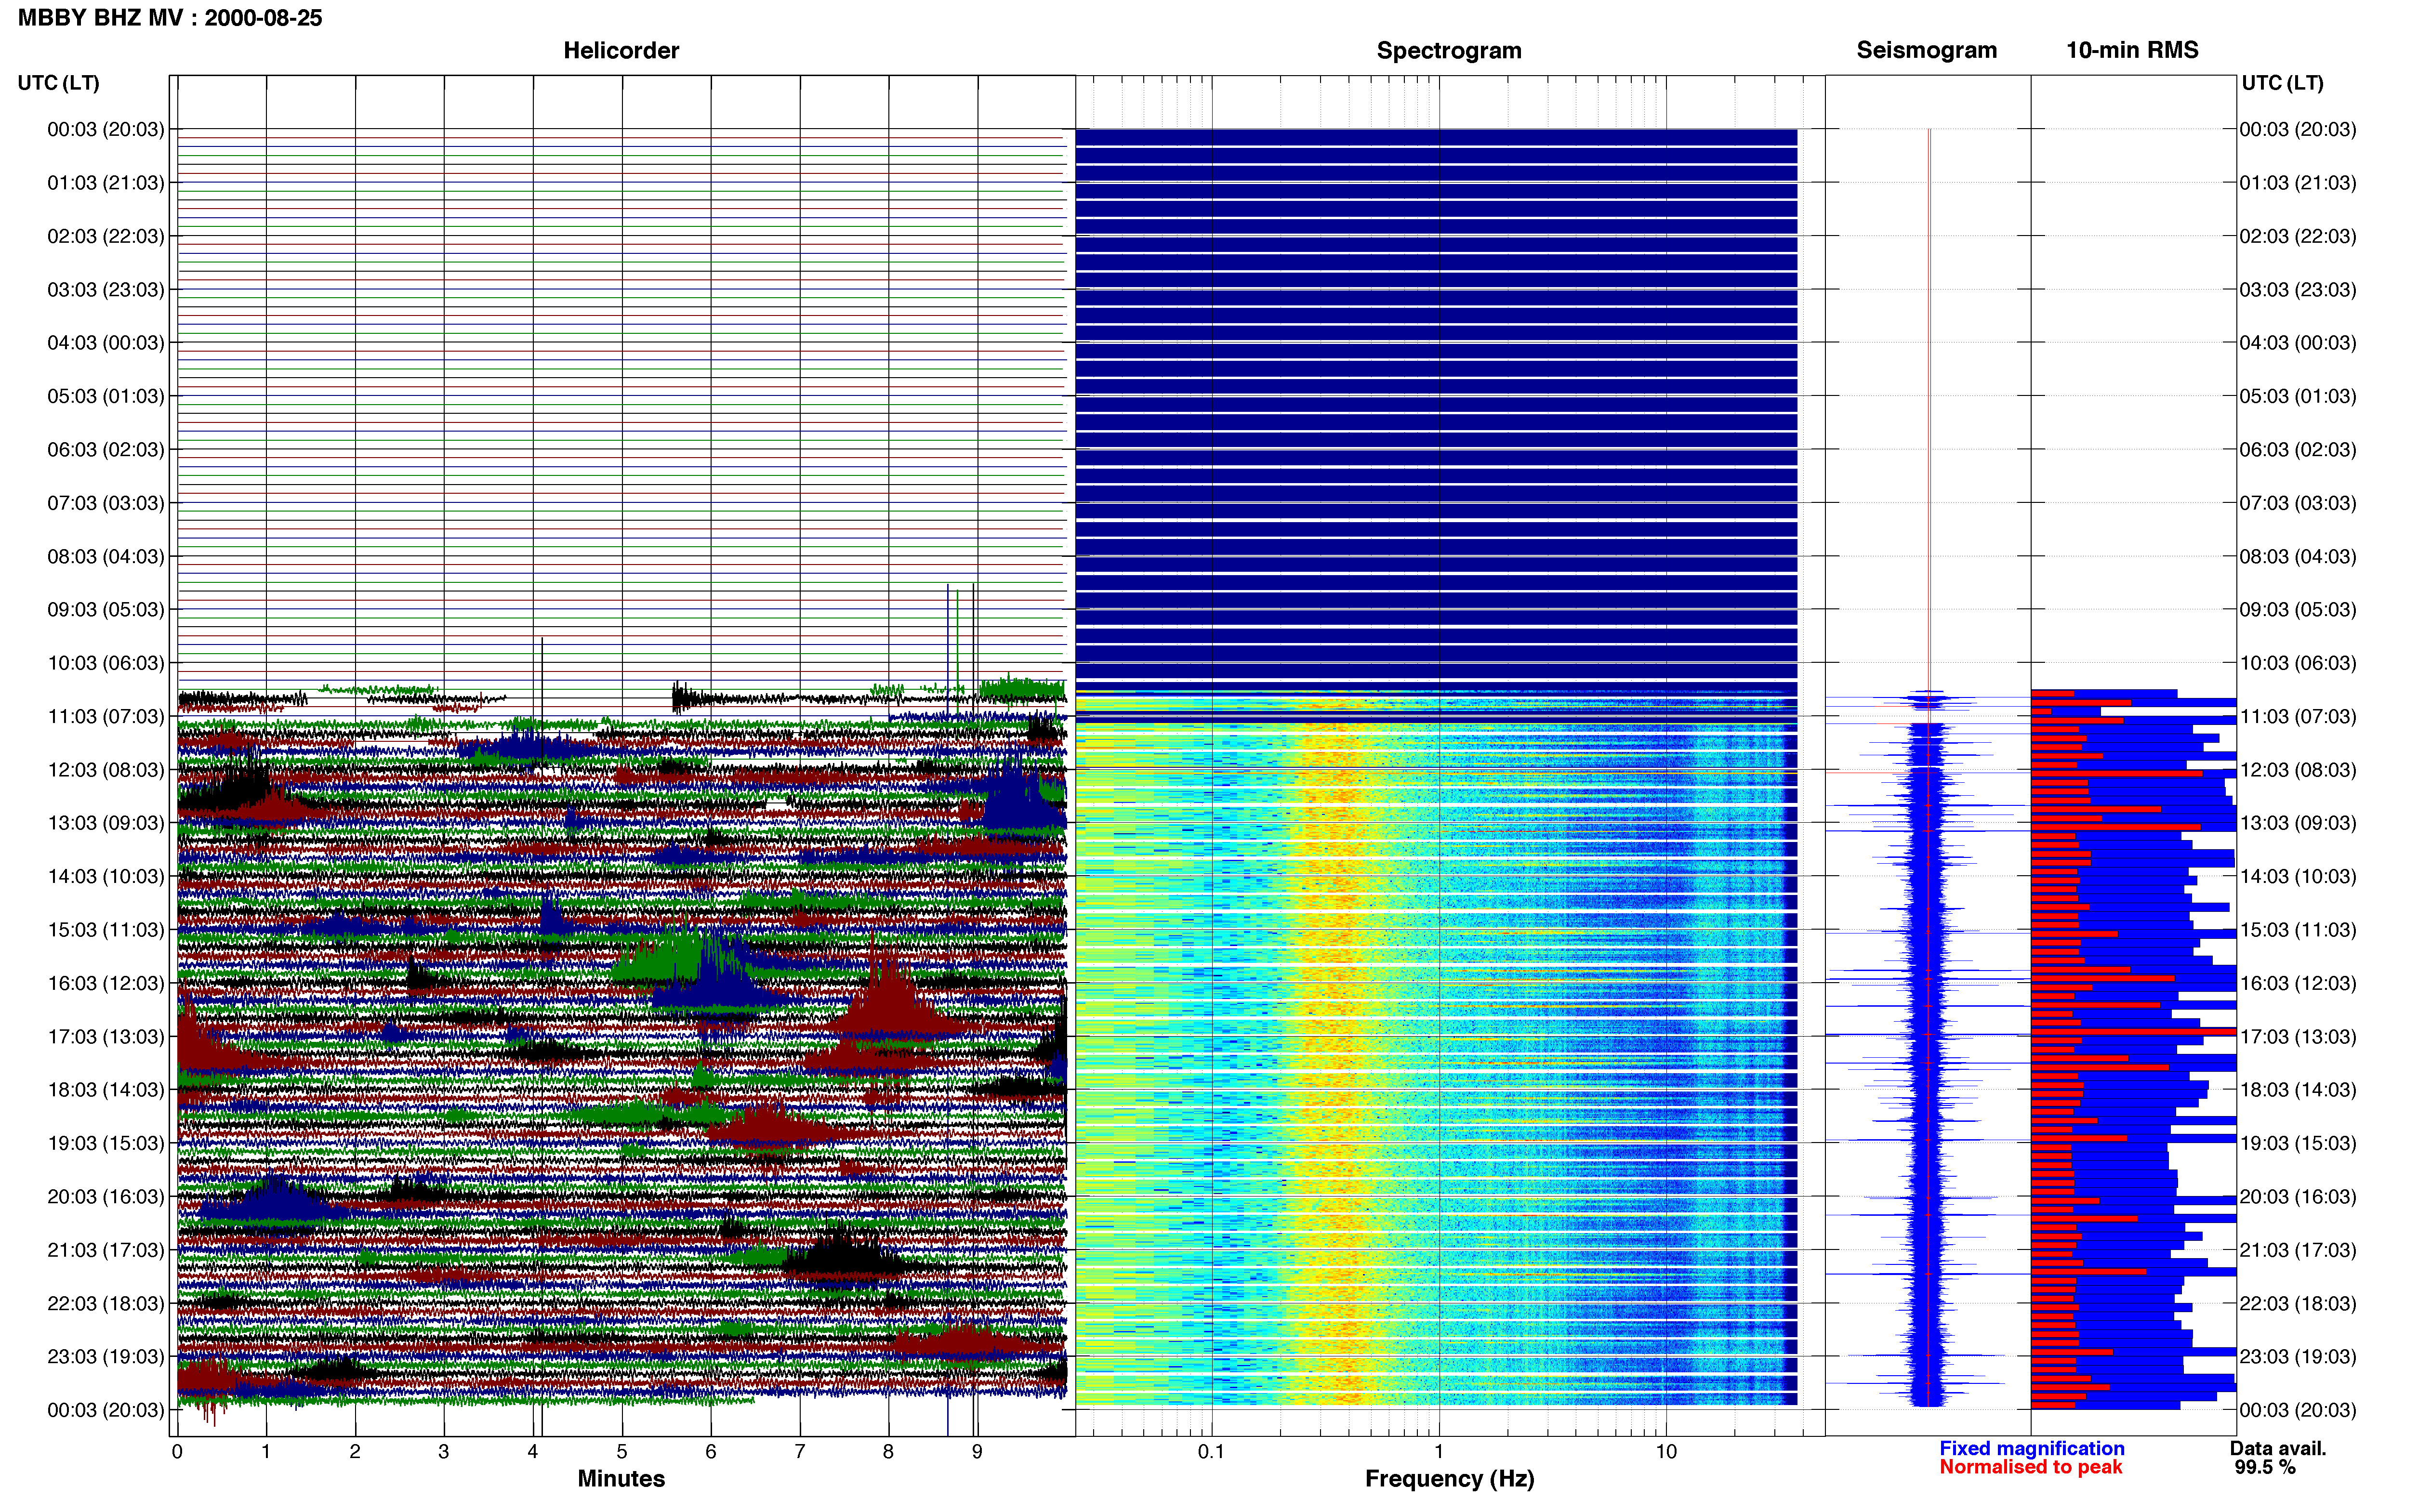Click spectrogram frequency tick '10'
Viewport: 2418px width, 1512px height.
(x=1666, y=1452)
